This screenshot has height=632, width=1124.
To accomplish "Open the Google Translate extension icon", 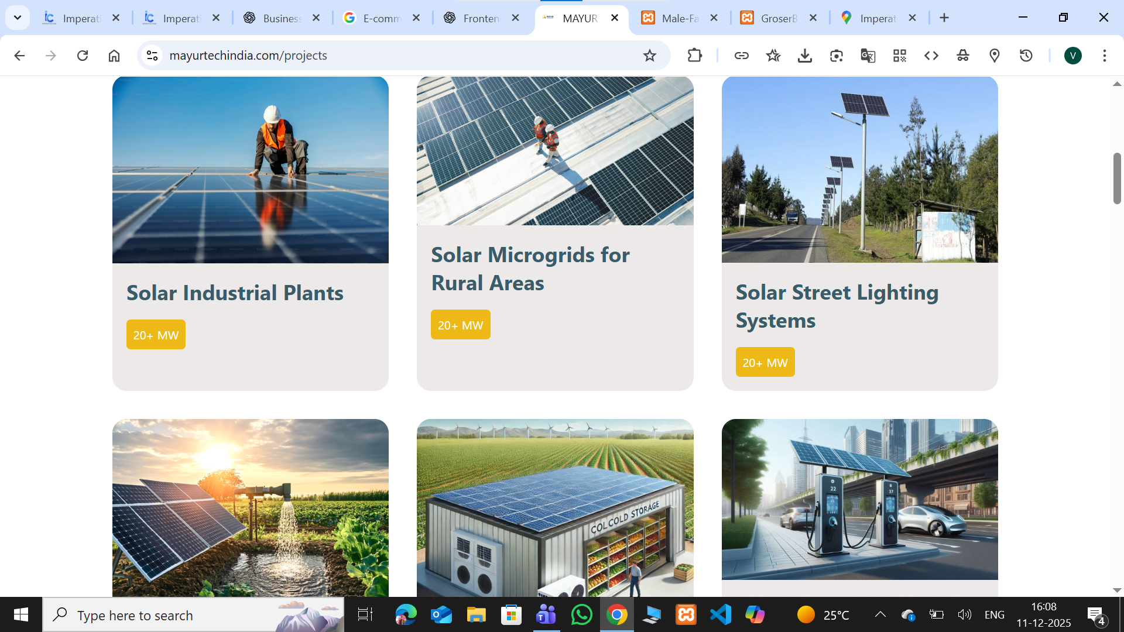I will 868,56.
